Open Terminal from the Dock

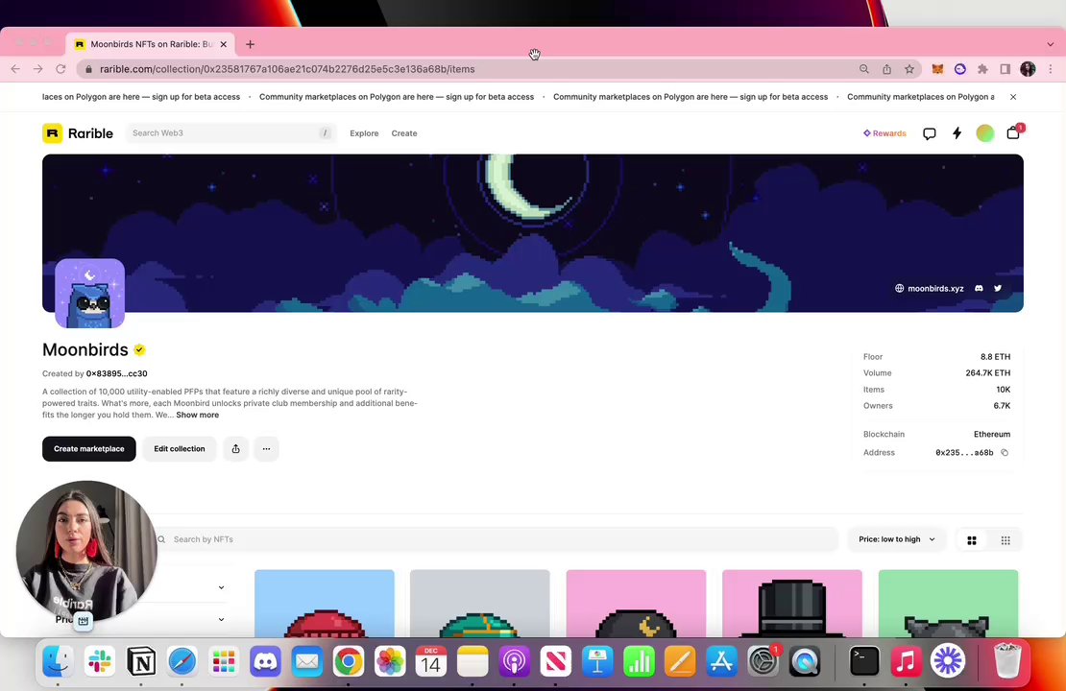pyautogui.click(x=864, y=661)
